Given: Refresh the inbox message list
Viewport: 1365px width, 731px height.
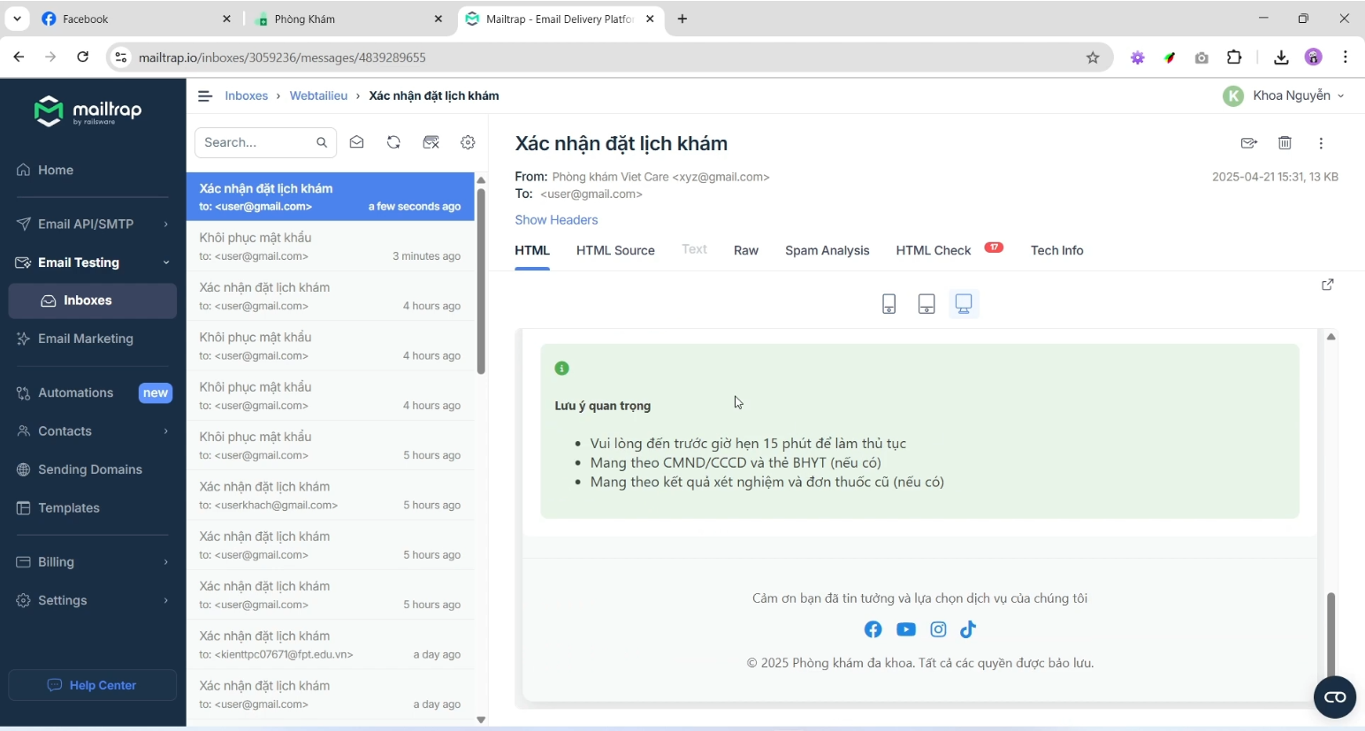Looking at the screenshot, I should pyautogui.click(x=393, y=142).
